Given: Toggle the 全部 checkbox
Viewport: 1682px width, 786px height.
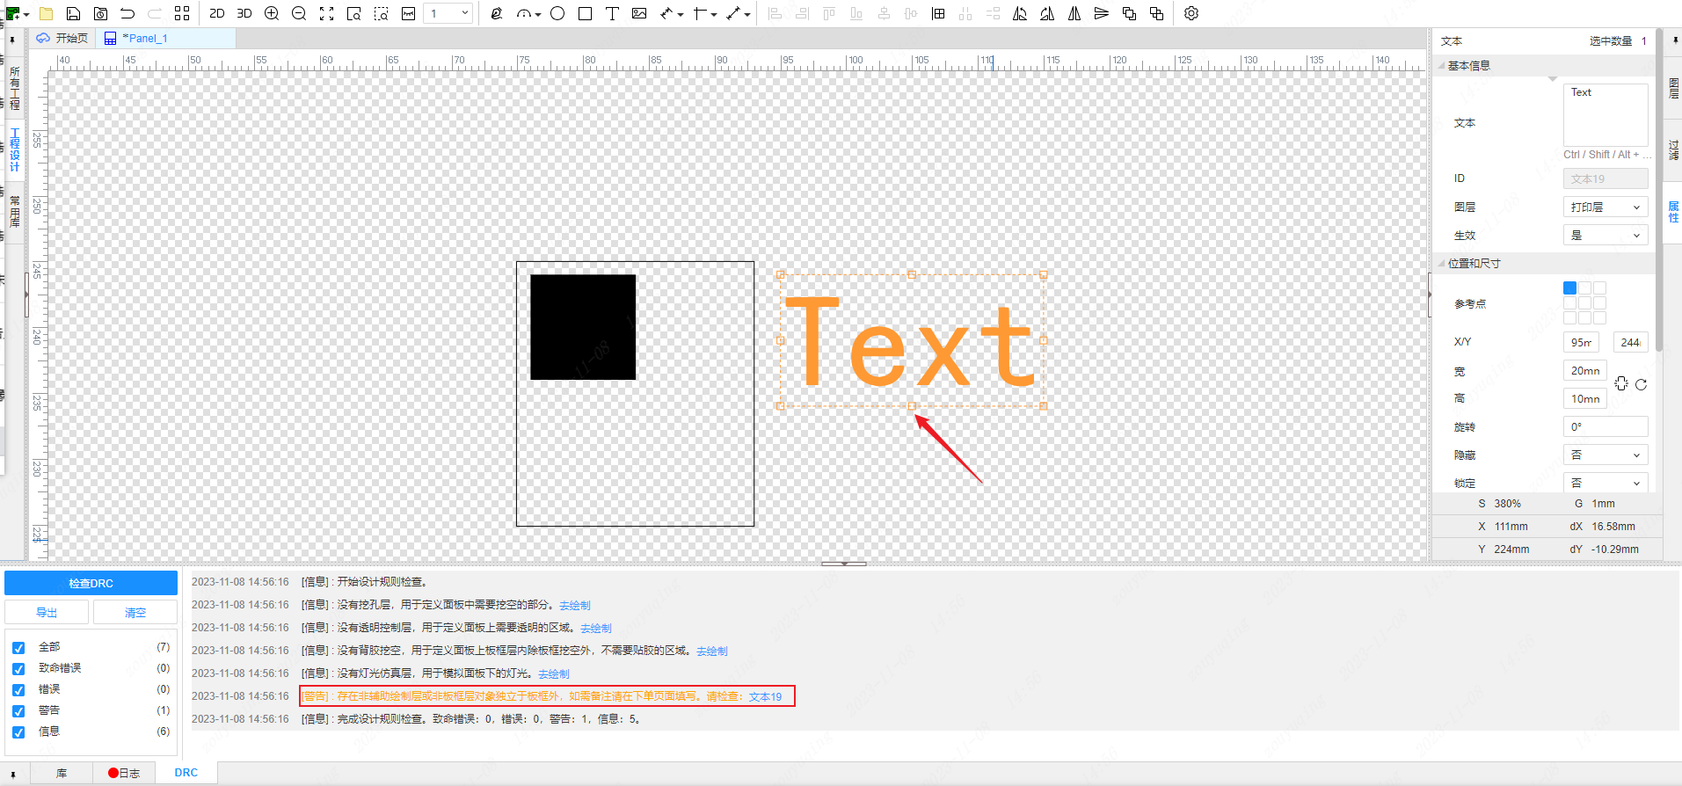Looking at the screenshot, I should pyautogui.click(x=18, y=648).
